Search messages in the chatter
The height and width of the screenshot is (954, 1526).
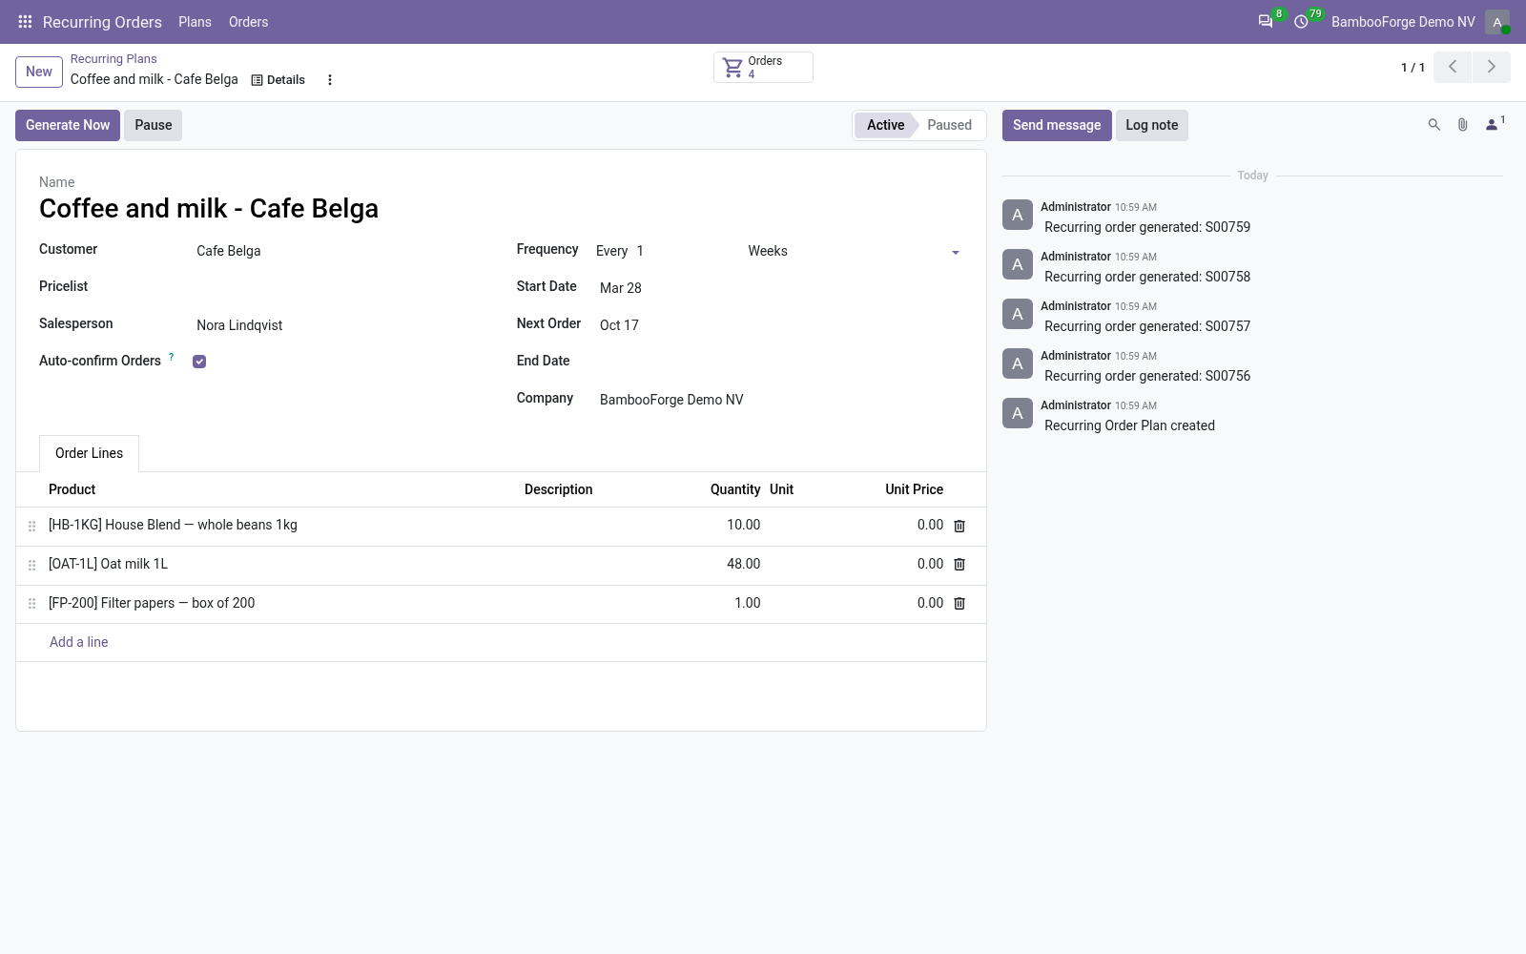[1433, 125]
